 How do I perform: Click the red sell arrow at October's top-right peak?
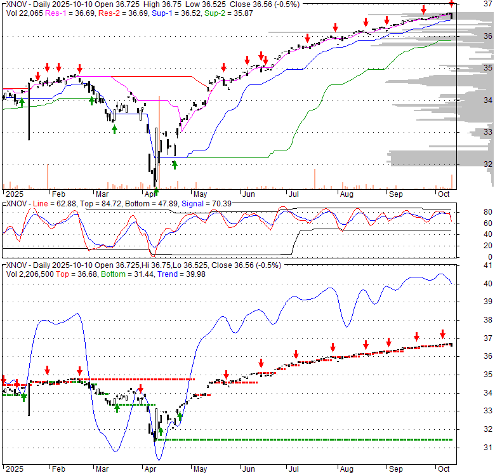point(451,5)
